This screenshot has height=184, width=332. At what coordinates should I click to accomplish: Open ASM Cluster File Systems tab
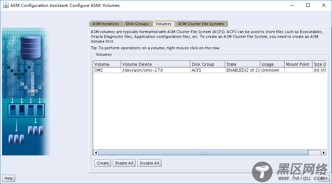click(201, 24)
